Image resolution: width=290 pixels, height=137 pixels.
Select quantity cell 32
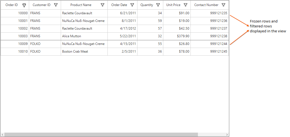[150, 36]
